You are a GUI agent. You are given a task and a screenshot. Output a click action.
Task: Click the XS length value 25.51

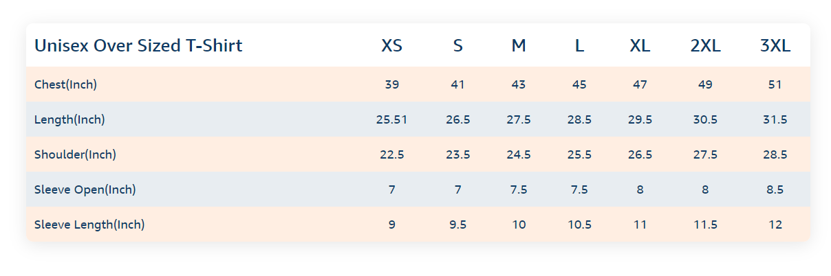coord(392,119)
